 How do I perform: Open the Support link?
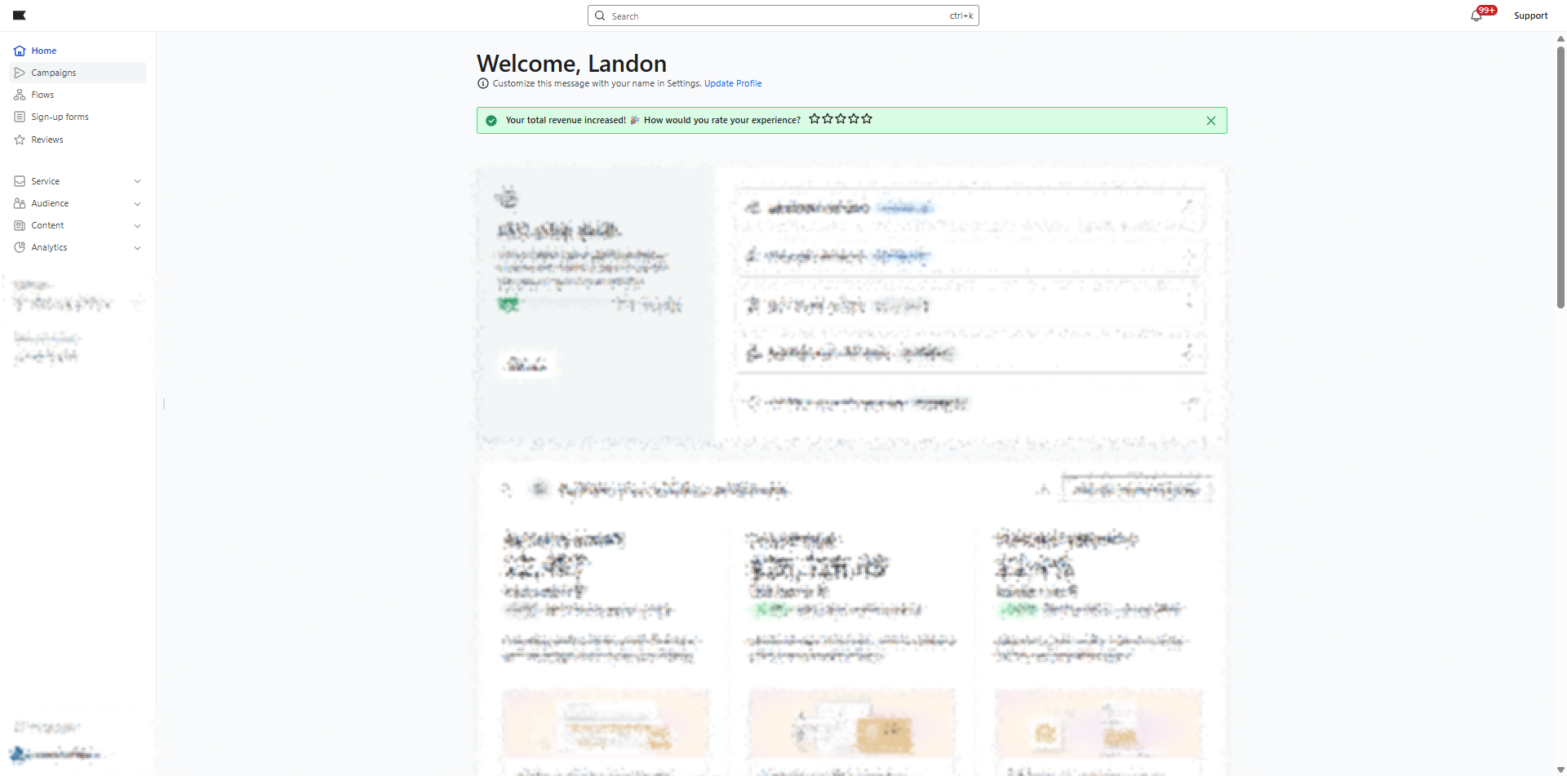click(x=1530, y=16)
